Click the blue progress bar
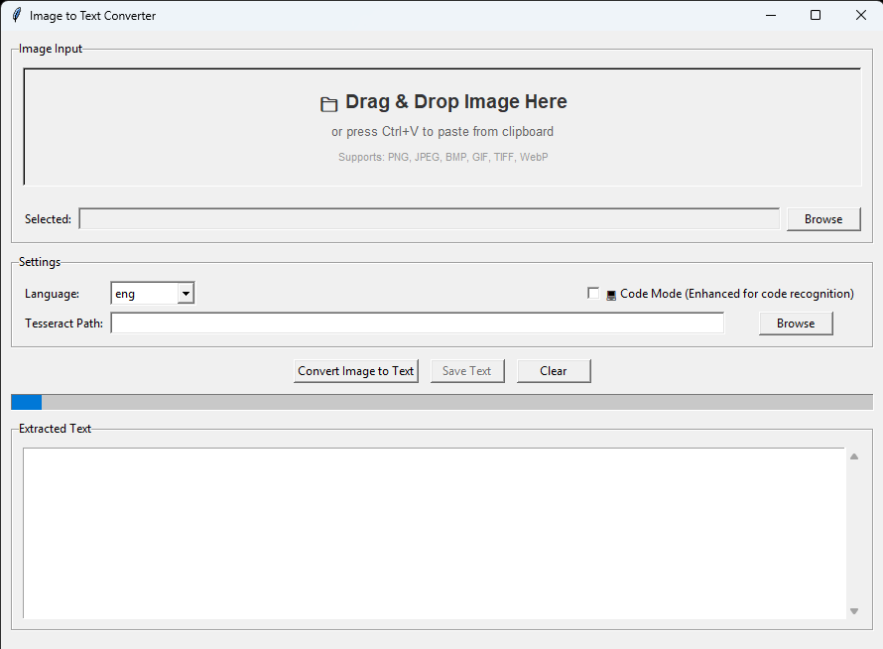This screenshot has height=649, width=883. tap(26, 402)
